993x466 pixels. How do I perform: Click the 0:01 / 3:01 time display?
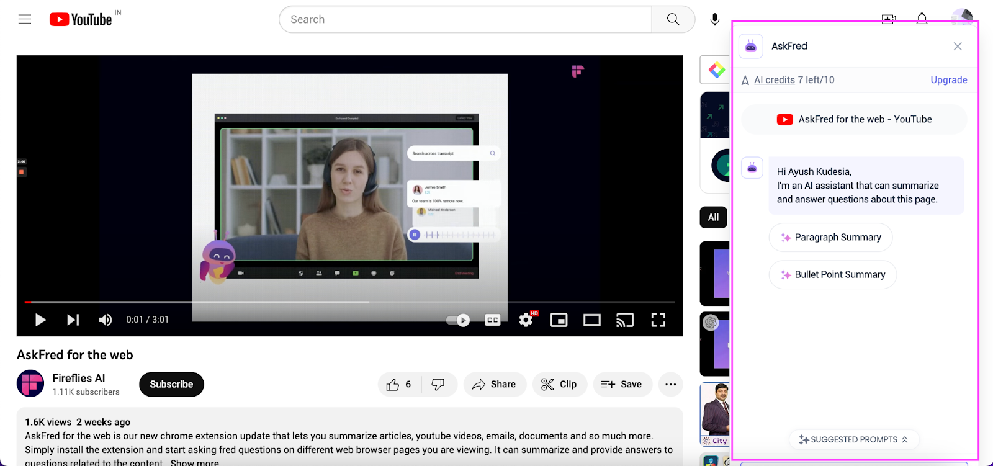click(148, 320)
